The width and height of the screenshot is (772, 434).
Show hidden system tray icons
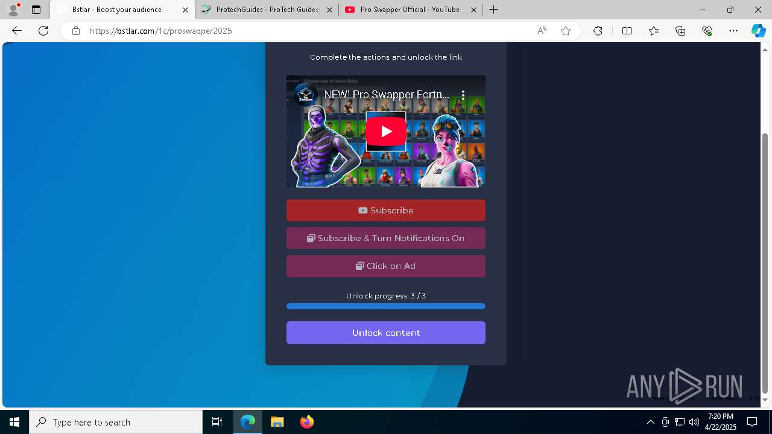click(650, 422)
